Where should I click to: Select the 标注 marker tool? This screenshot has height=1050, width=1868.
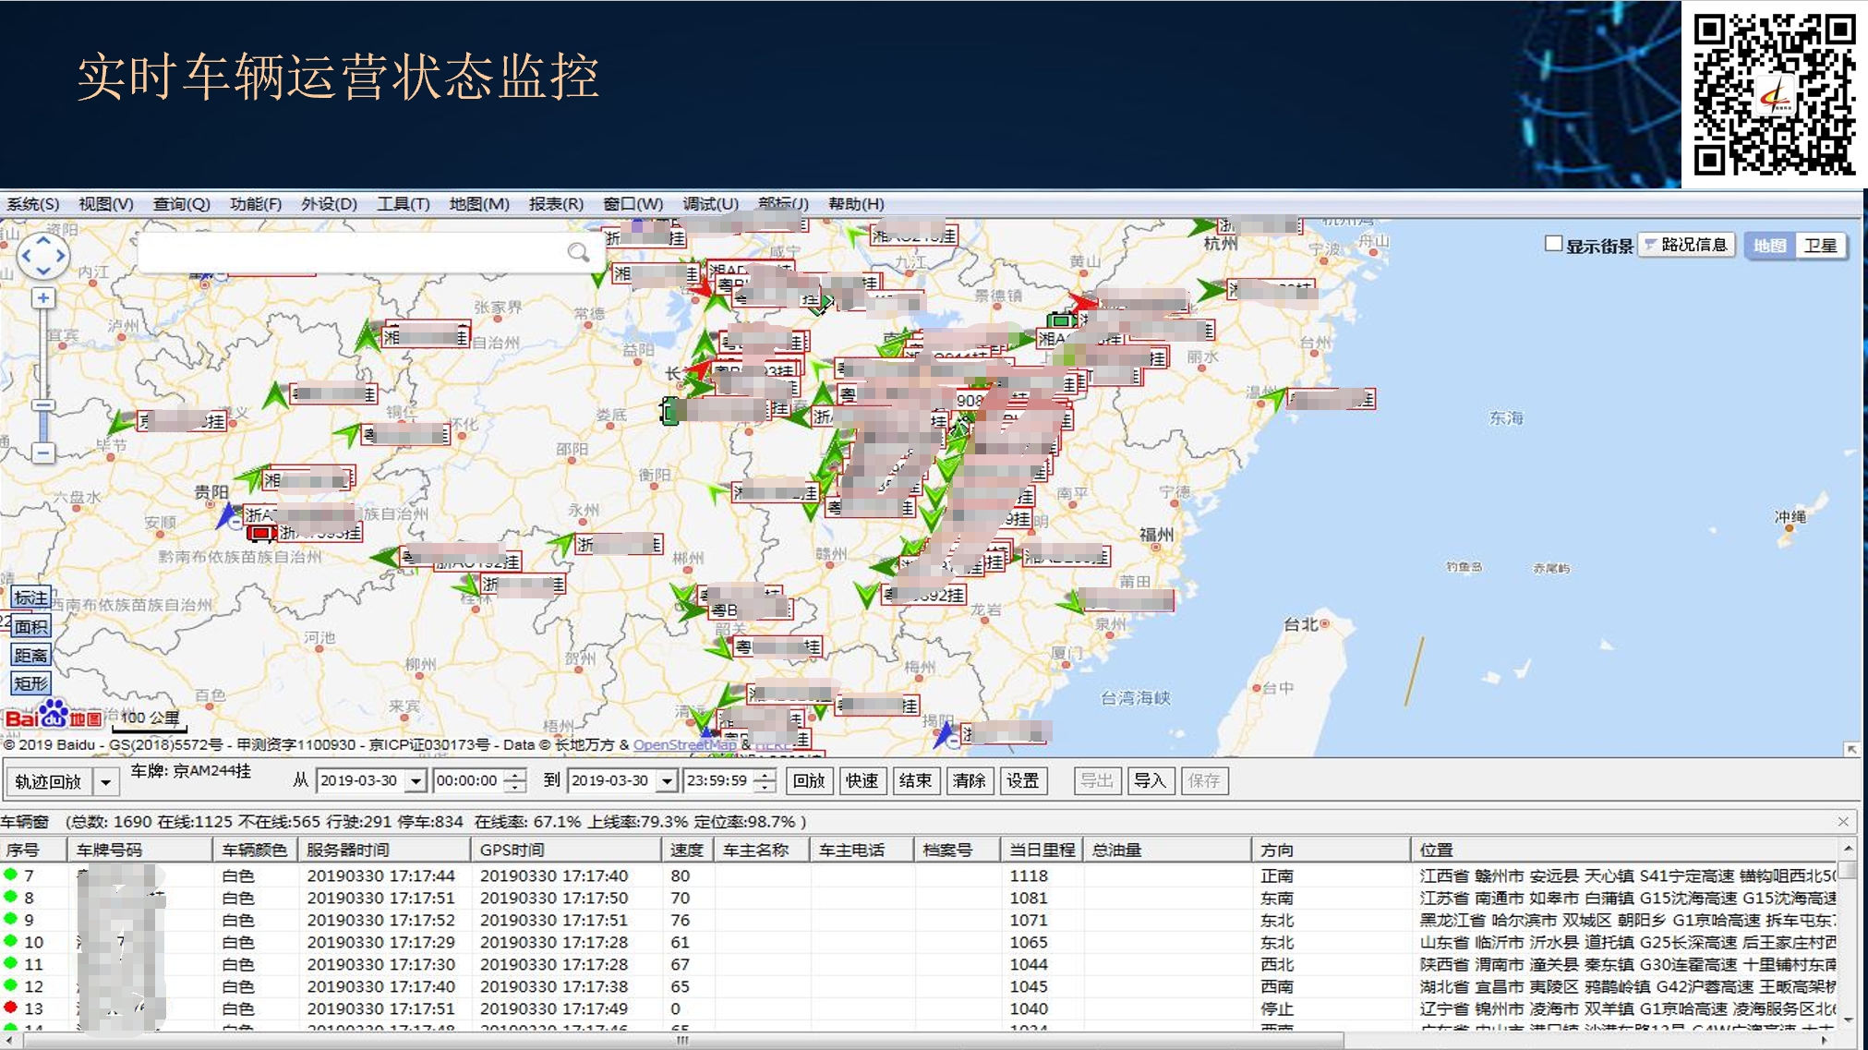click(x=30, y=597)
